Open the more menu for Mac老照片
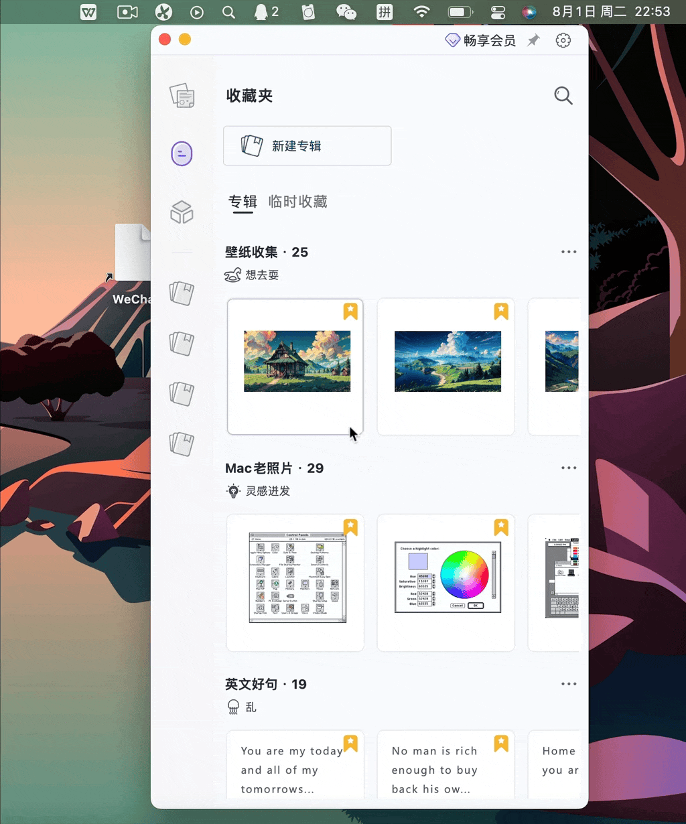686x824 pixels. pos(569,468)
